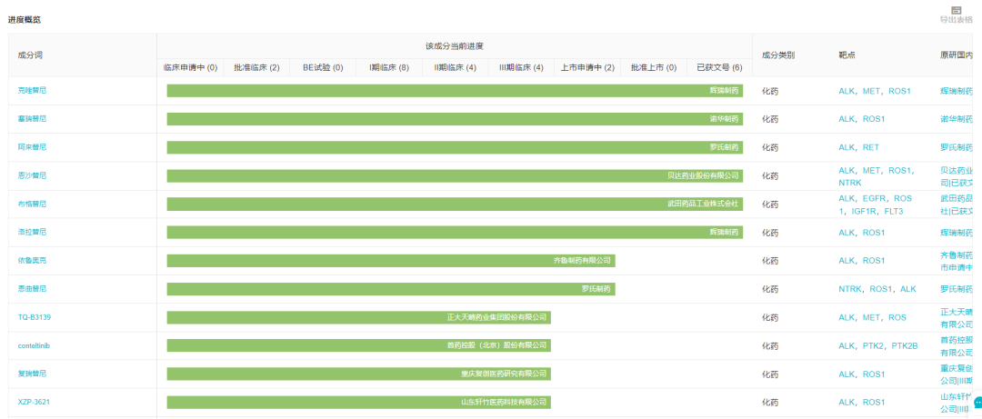982x419 pixels.
Task: Open the 布格替尼 ingredient link
Action: [32, 205]
